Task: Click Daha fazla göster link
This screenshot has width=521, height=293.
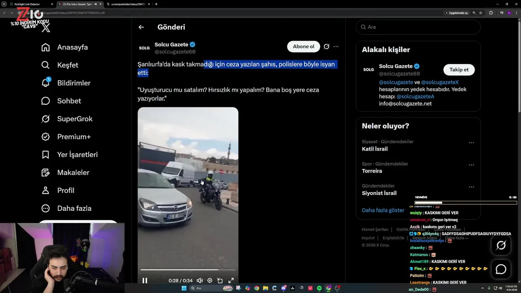Action: pyautogui.click(x=383, y=210)
